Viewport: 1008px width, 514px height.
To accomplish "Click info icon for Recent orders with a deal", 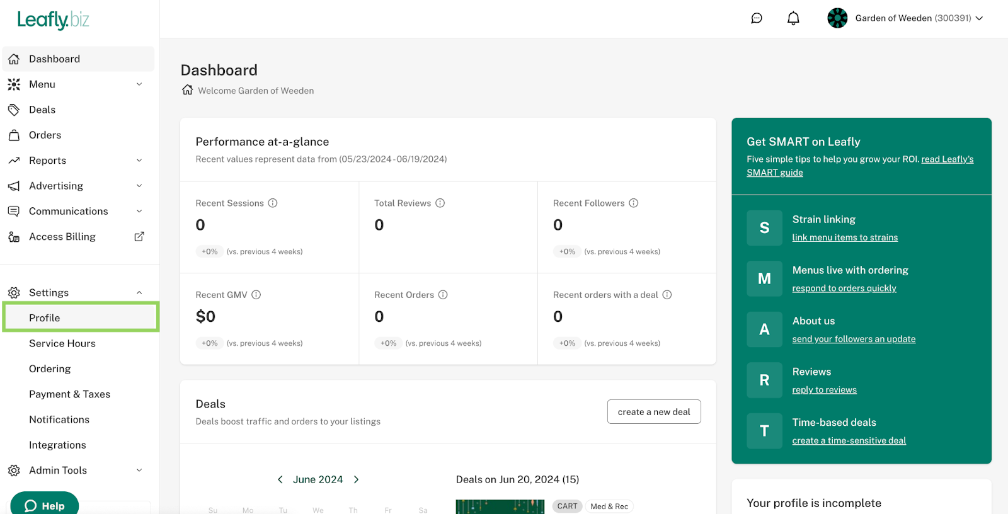I will coord(667,295).
